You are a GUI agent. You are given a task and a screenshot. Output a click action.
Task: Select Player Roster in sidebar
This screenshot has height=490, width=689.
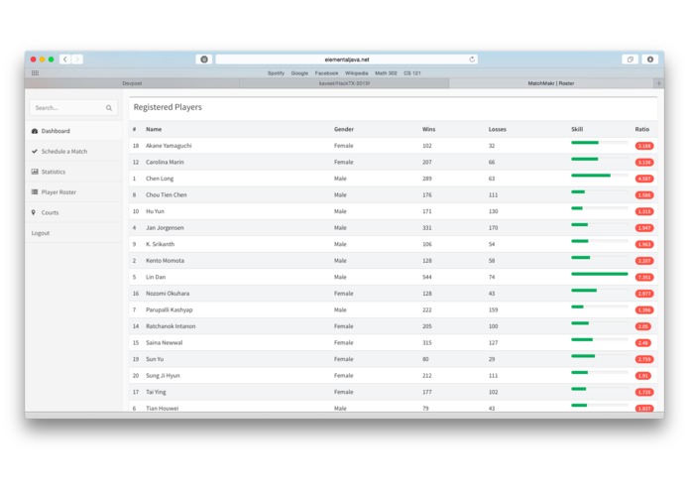click(73, 192)
